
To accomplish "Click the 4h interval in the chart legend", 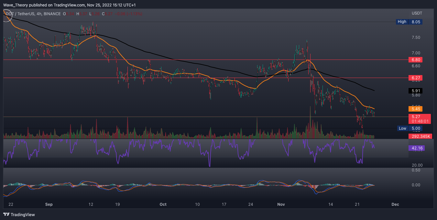I will pos(47,14).
